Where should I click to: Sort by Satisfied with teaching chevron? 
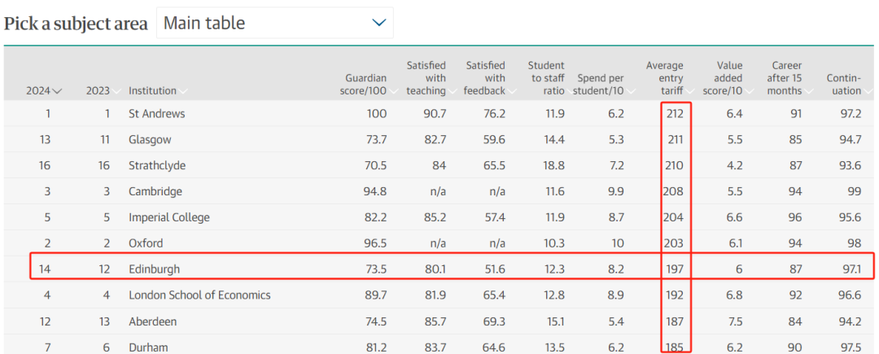point(453,91)
